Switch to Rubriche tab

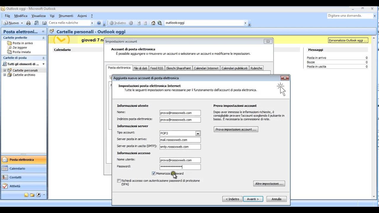pos(256,68)
